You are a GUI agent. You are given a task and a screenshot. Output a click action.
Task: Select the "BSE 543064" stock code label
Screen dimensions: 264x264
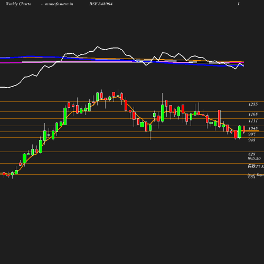[101, 4]
